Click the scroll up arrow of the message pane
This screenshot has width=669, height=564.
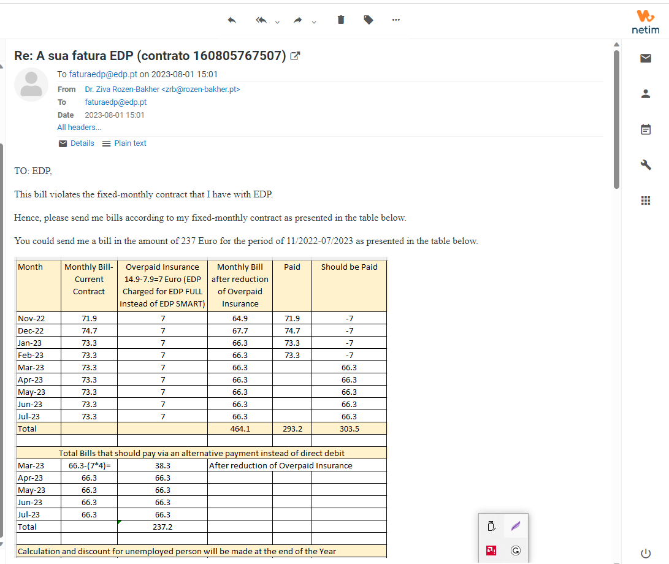[x=616, y=44]
